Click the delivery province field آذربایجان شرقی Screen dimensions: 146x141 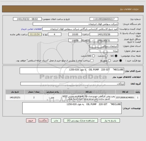(x=104, y=46)
